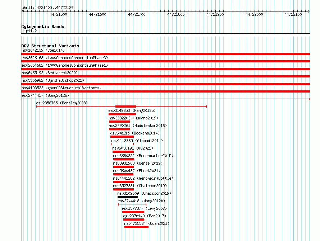Viewport: 320px width, 241px height.
Task: Click the 11p11.2 band label
Action: (x=29, y=31)
